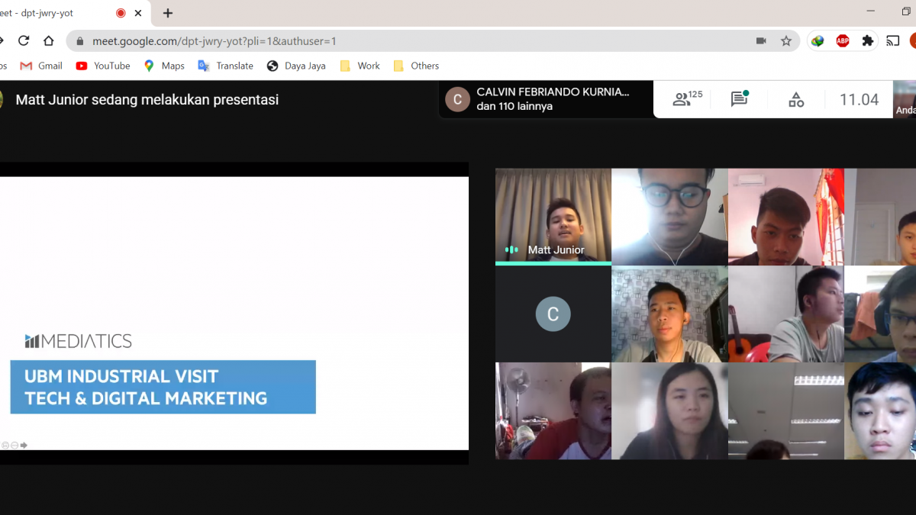Screen dimensions: 916x515
Task: Select the woman's video tile
Action: (x=669, y=410)
